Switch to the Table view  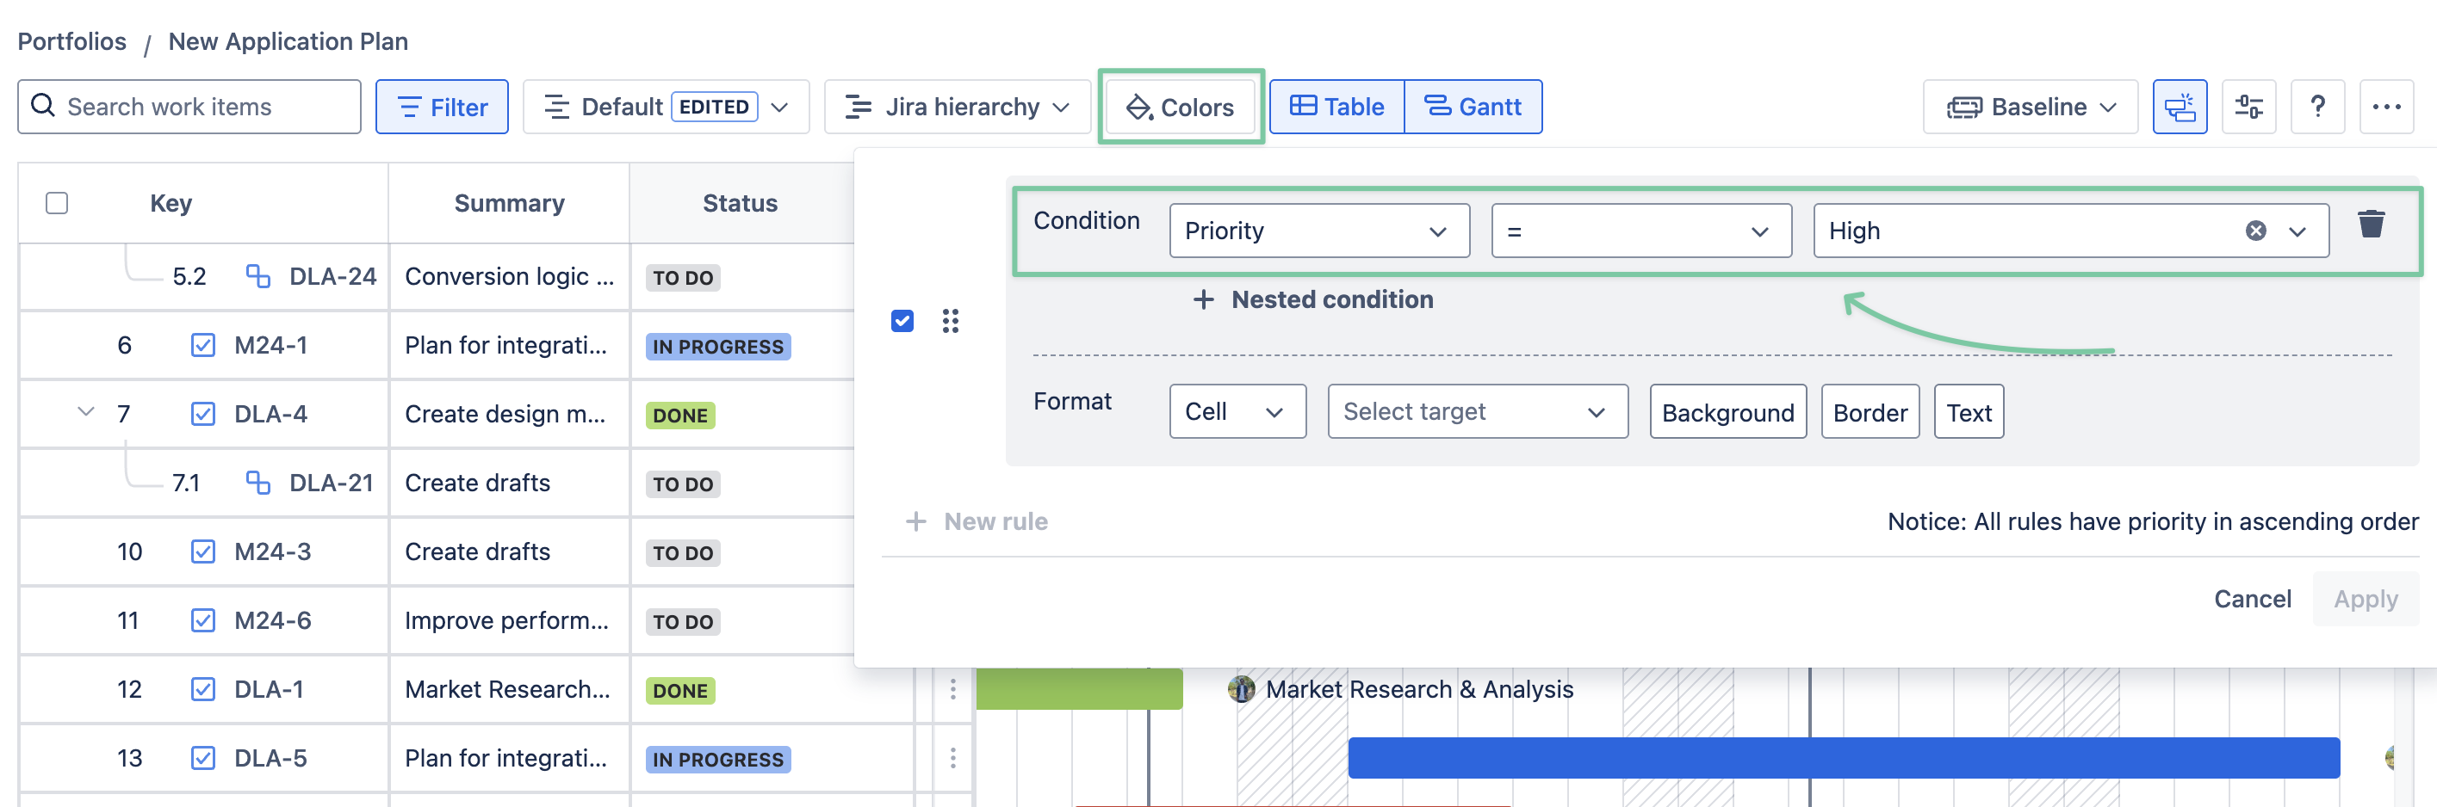tap(1336, 107)
